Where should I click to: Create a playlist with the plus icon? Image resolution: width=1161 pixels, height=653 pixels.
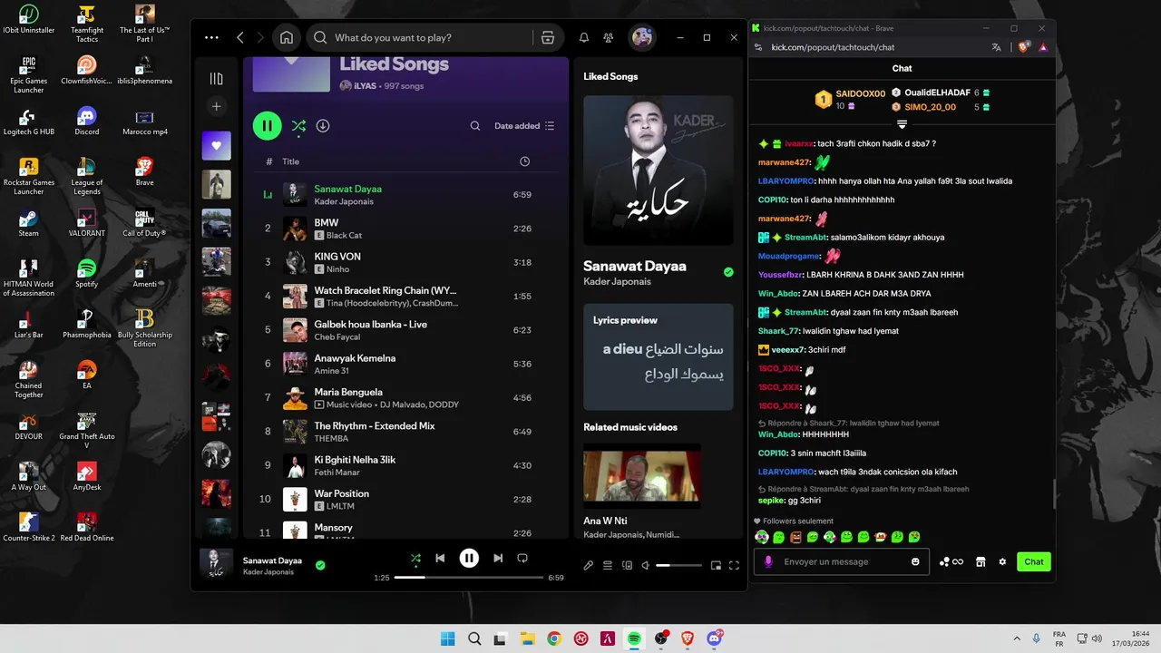click(216, 106)
